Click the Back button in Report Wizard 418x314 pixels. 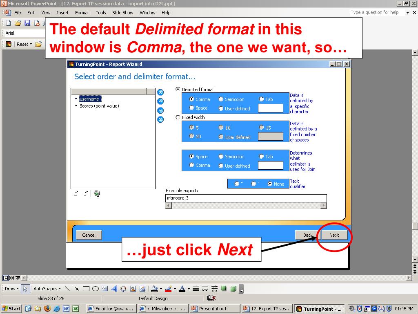coord(308,235)
